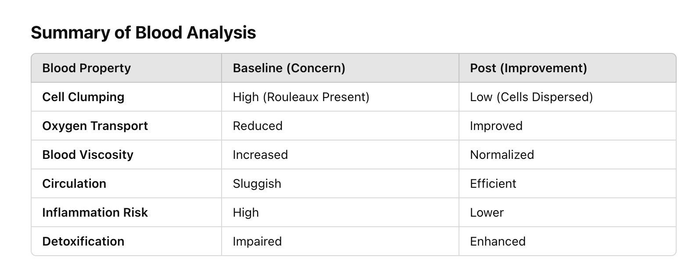Select the "High (Rouleaux Present)" cell
The image size is (692, 267).
pos(301,97)
